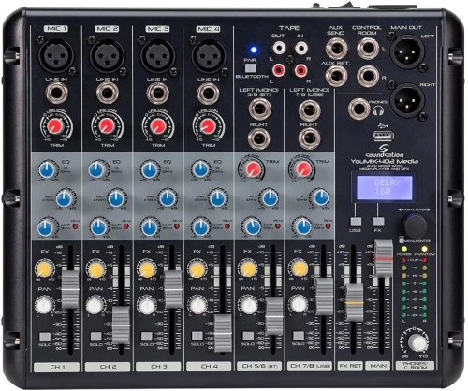Click the MAIN label at bottom
The image size is (468, 391).
pyautogui.click(x=378, y=366)
